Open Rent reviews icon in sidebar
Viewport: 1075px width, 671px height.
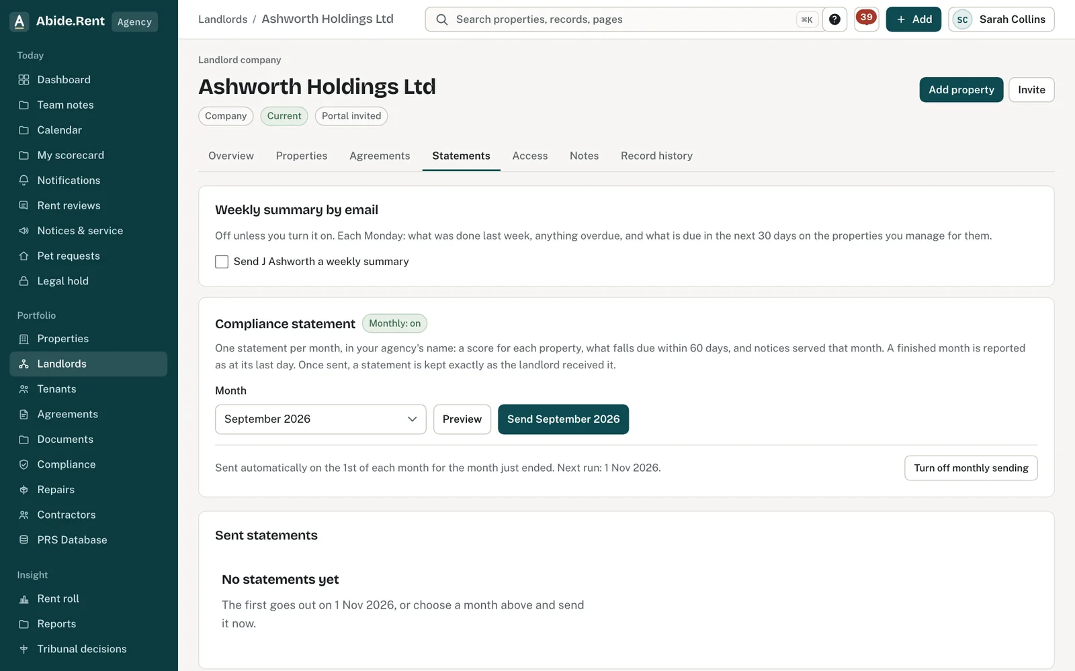point(24,205)
